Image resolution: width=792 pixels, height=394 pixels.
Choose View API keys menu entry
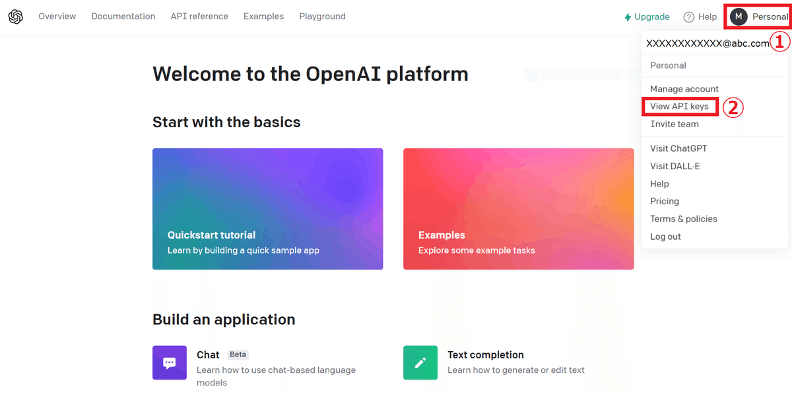click(x=679, y=106)
